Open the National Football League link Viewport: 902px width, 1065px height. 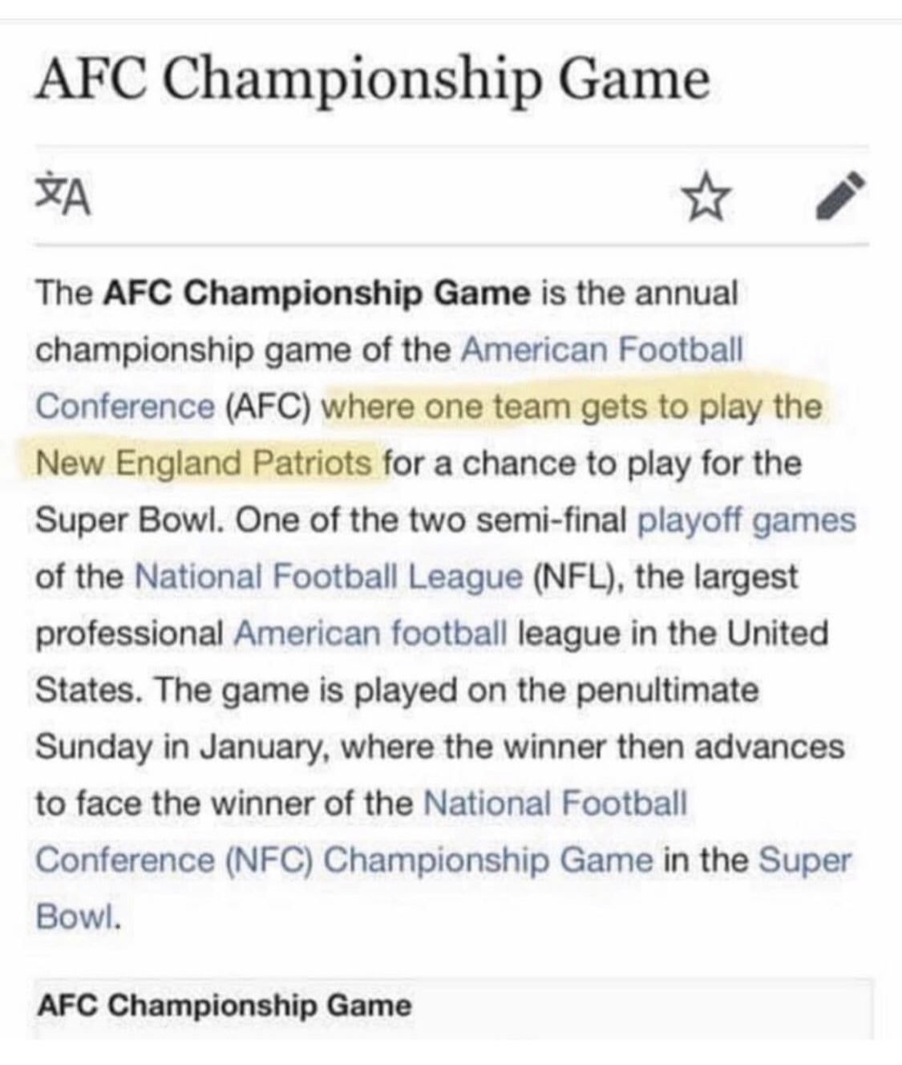pos(329,577)
